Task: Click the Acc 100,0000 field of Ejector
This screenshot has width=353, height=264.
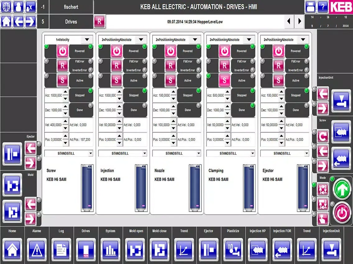Action: (x=270, y=95)
